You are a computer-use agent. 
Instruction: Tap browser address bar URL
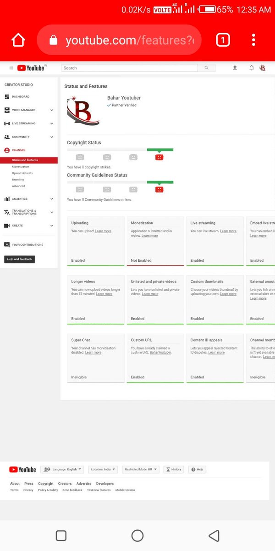tap(130, 40)
